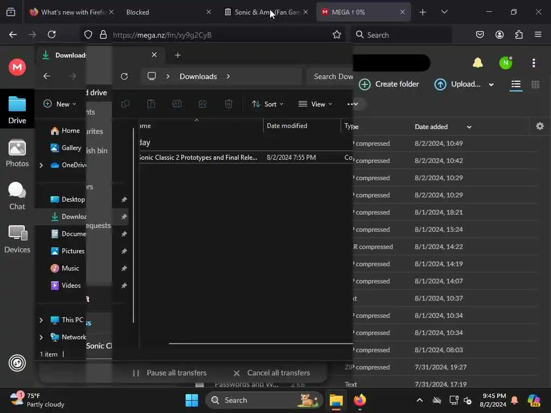Open Photos in MEGA sidebar
551x413 pixels.
pos(17,153)
